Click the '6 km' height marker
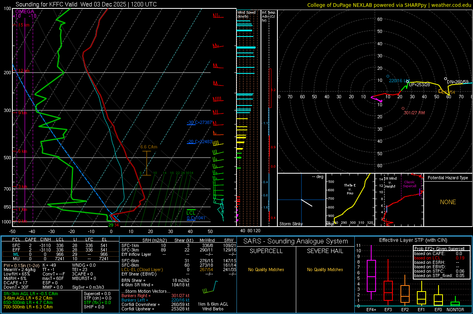The image size is (473, 314). [x=22, y=151]
